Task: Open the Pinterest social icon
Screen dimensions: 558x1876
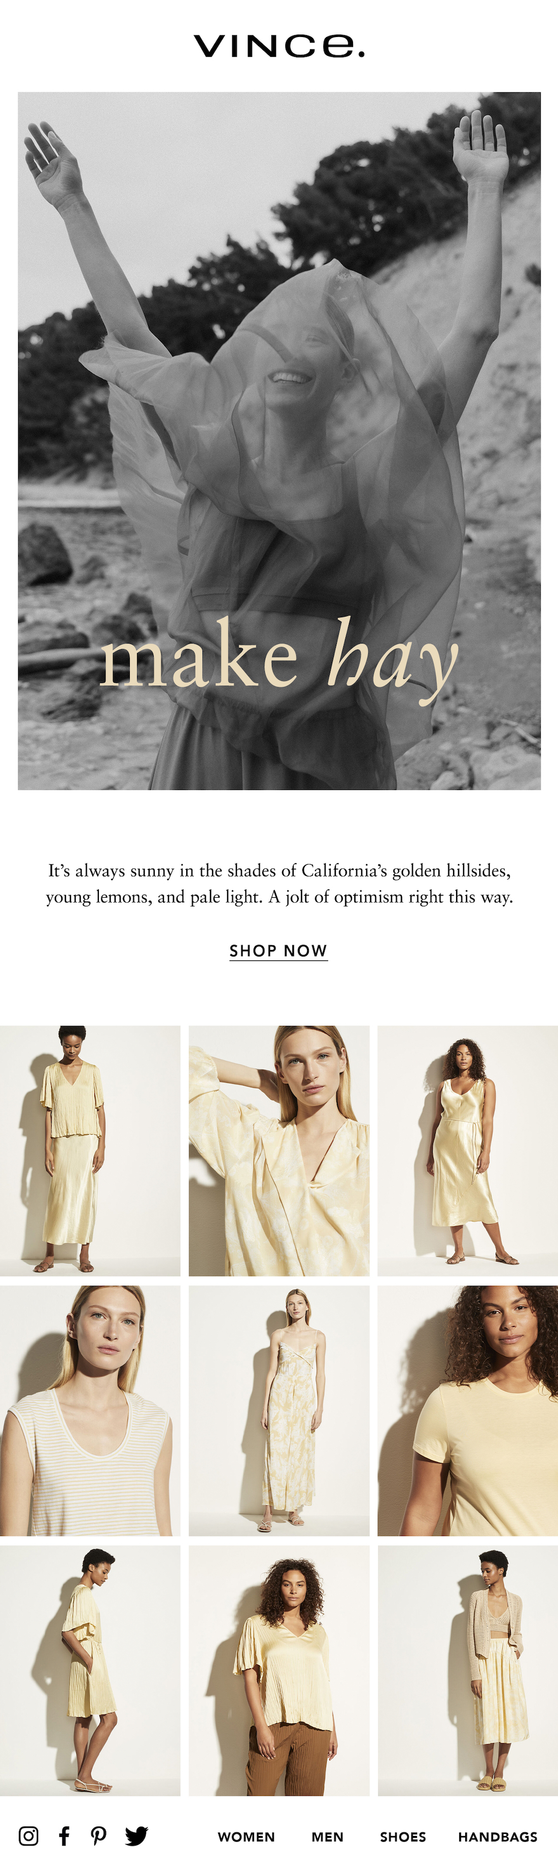Action: click(98, 1836)
